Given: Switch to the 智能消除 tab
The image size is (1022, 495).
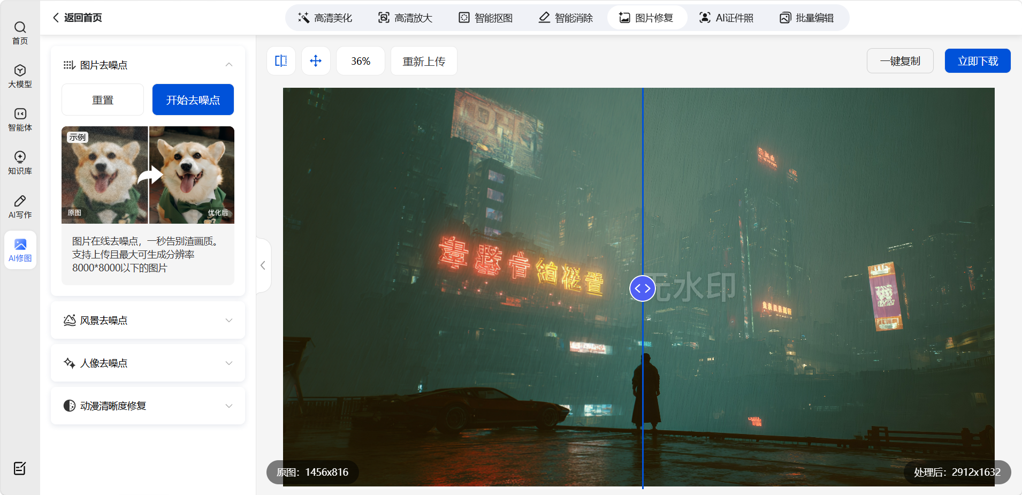Looking at the screenshot, I should (x=566, y=18).
